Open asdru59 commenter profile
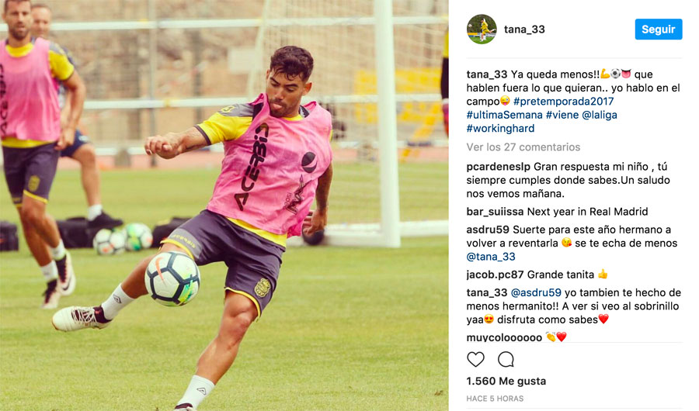This screenshot has width=699, height=411. tap(488, 230)
